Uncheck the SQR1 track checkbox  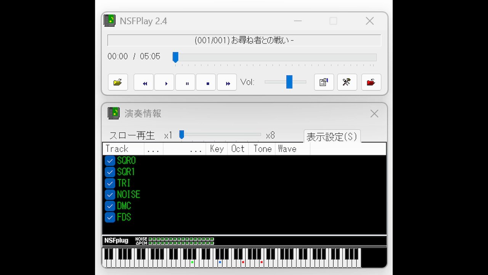[x=110, y=172]
